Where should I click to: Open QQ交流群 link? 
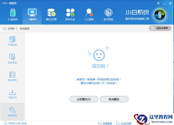[x=124, y=123]
